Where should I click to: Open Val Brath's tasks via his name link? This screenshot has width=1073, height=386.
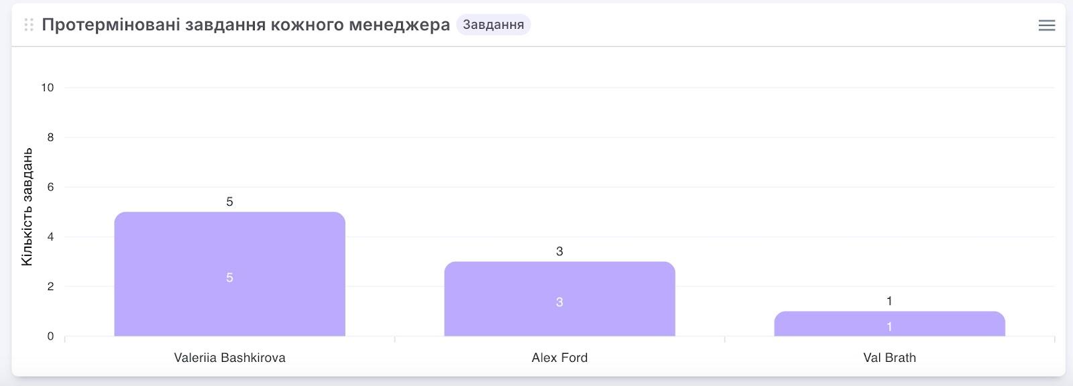click(889, 357)
